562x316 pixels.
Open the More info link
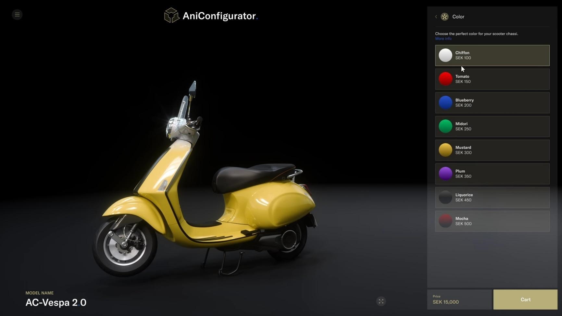443,39
